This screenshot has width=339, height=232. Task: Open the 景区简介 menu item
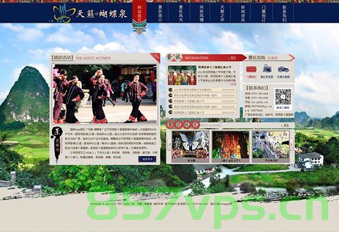tap(160, 13)
